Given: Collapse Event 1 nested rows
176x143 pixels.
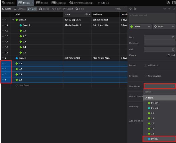Looking at the screenshot, I should click(x=13, y=20).
